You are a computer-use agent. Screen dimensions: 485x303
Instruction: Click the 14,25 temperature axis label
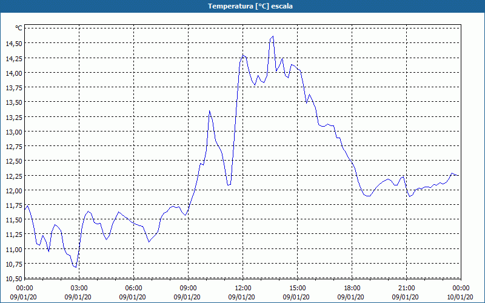(14, 58)
